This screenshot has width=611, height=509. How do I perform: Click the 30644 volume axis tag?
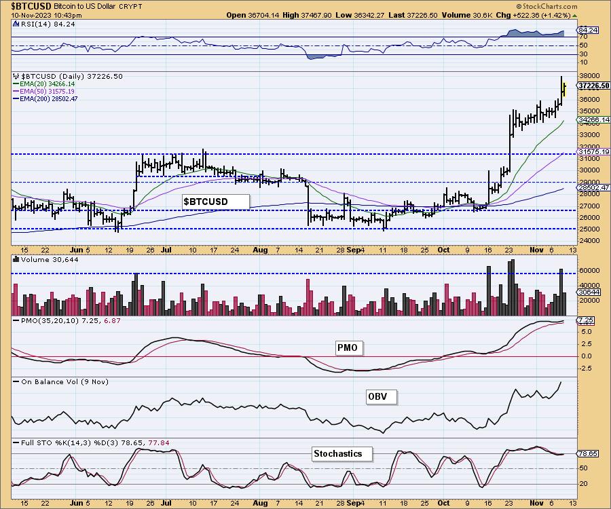click(589, 292)
